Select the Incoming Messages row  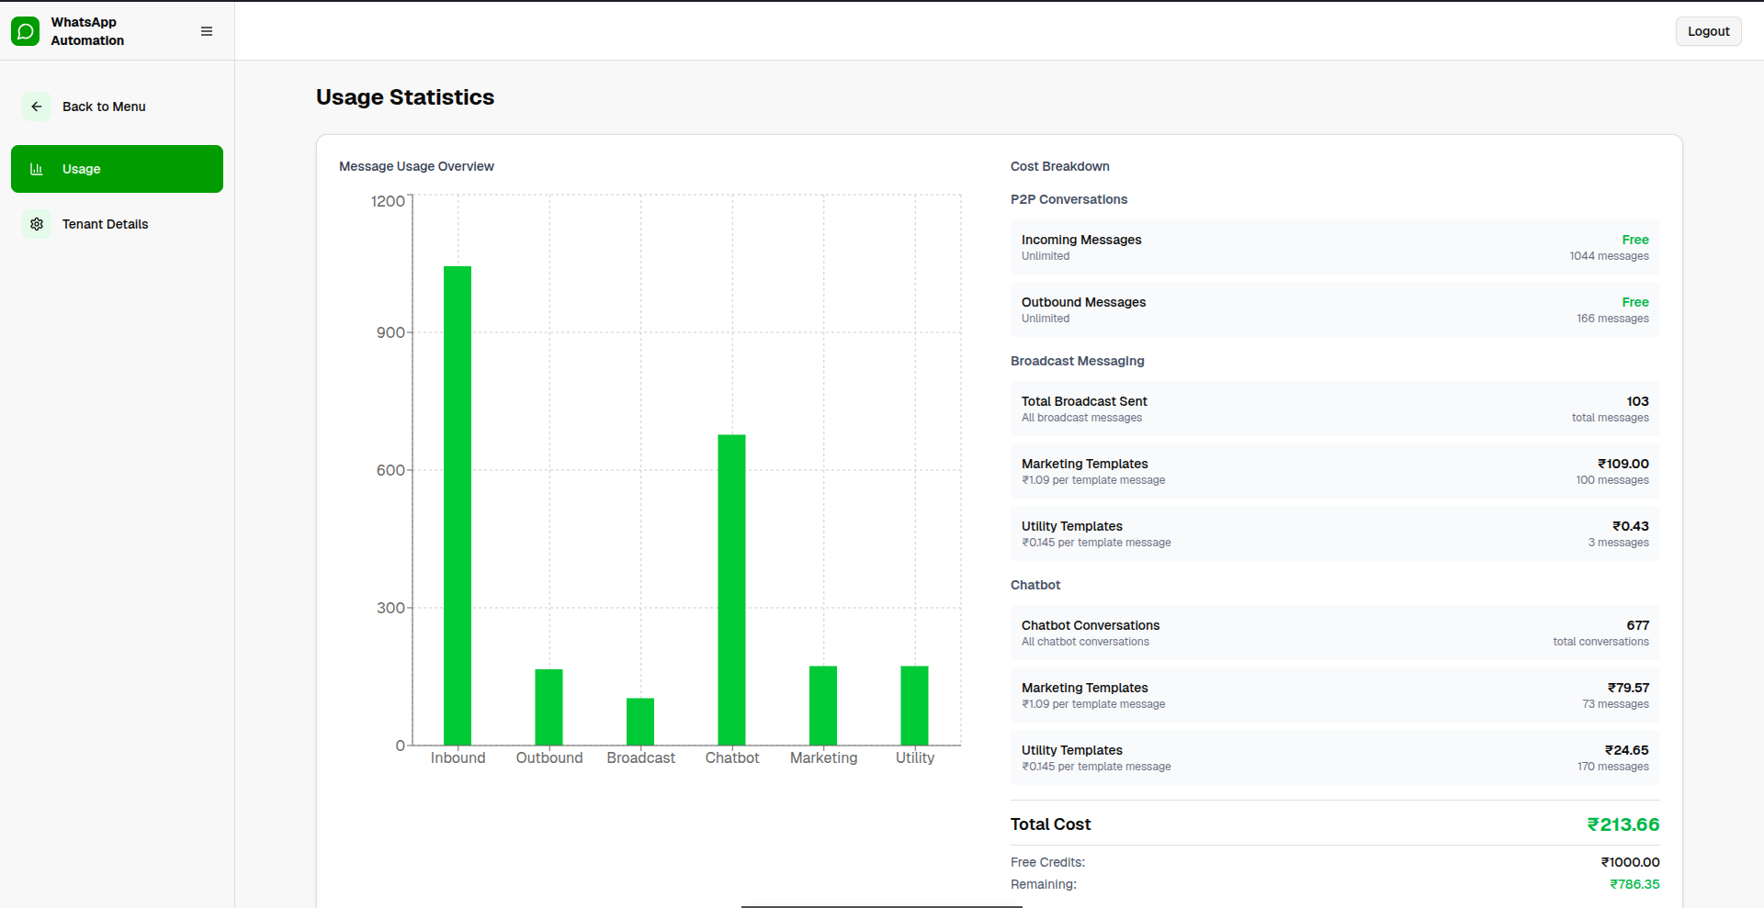click(x=1335, y=247)
